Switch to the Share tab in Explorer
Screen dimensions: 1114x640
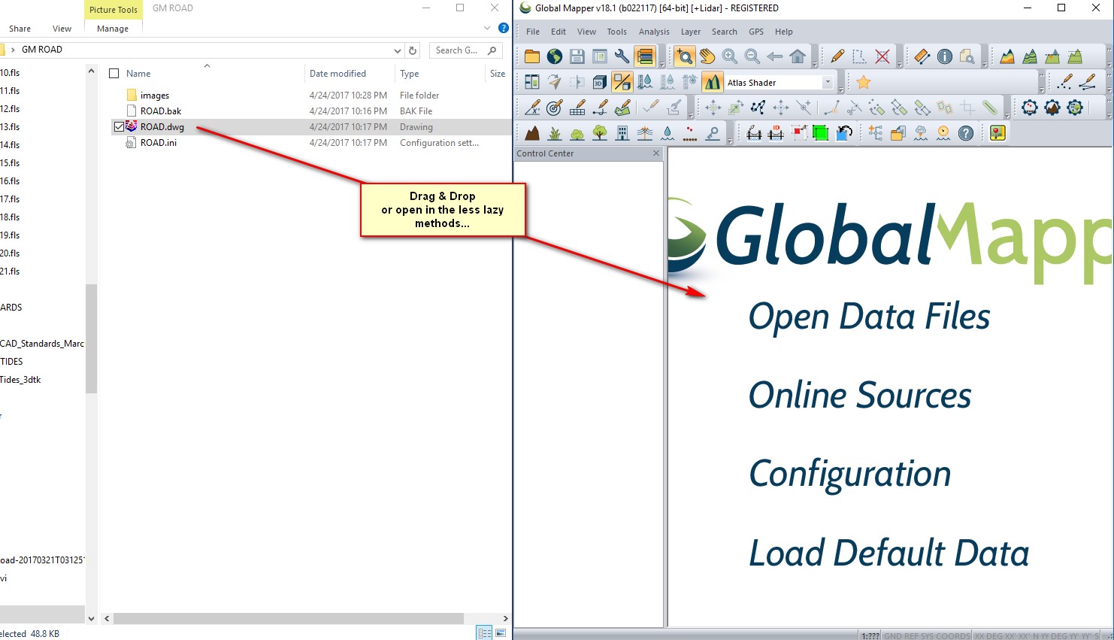[x=20, y=29]
